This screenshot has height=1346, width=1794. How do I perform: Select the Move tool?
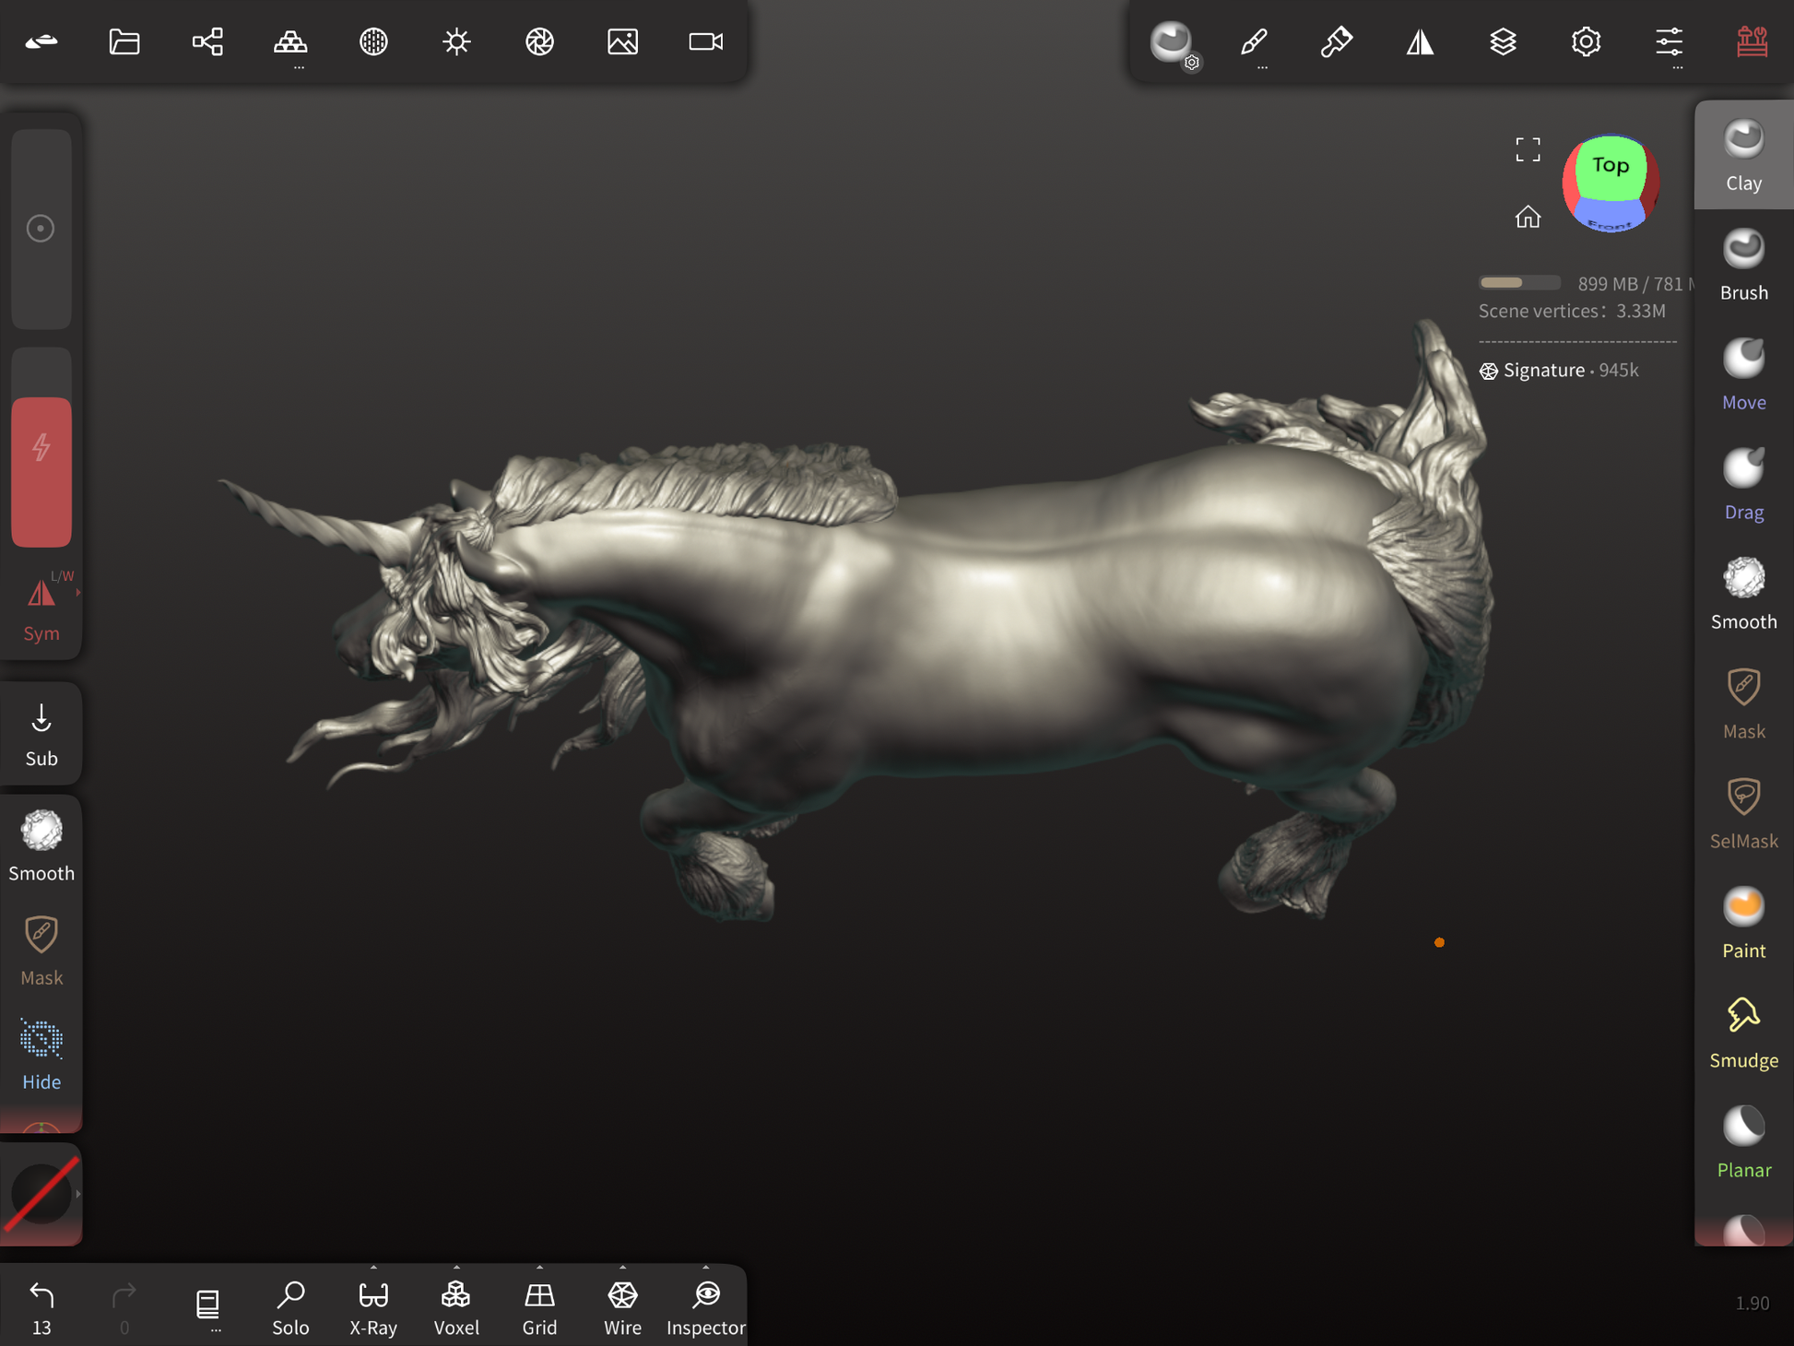click(1742, 374)
